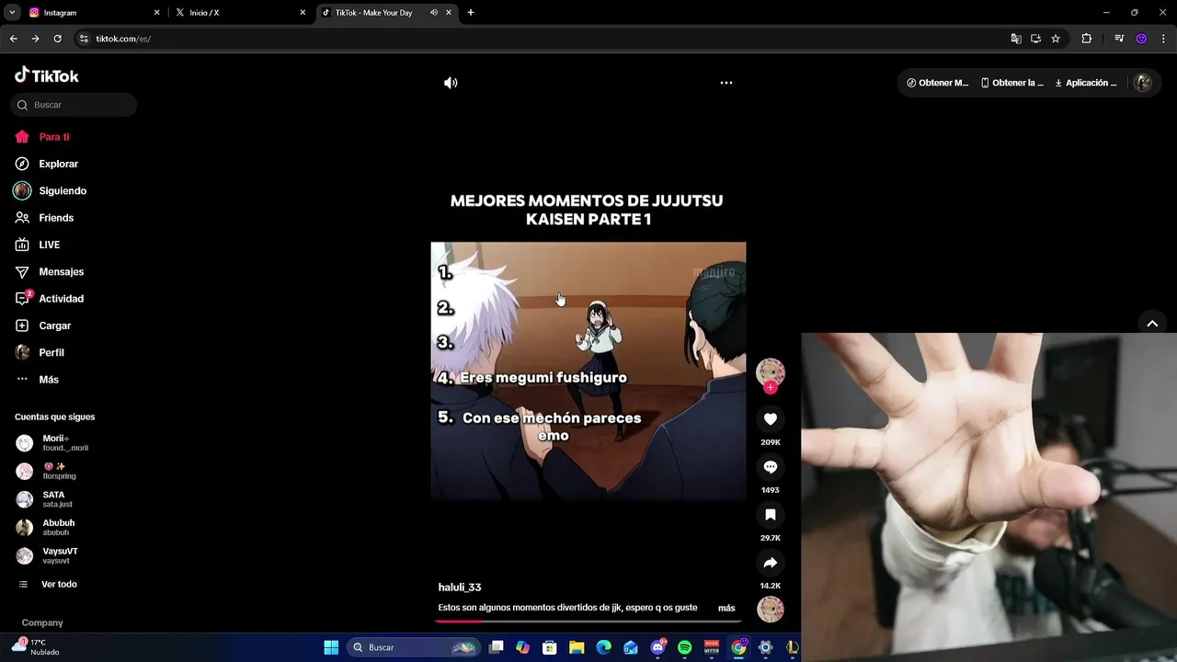Image resolution: width=1177 pixels, height=662 pixels.
Task: Expand the caption with 'más'
Action: 726,608
